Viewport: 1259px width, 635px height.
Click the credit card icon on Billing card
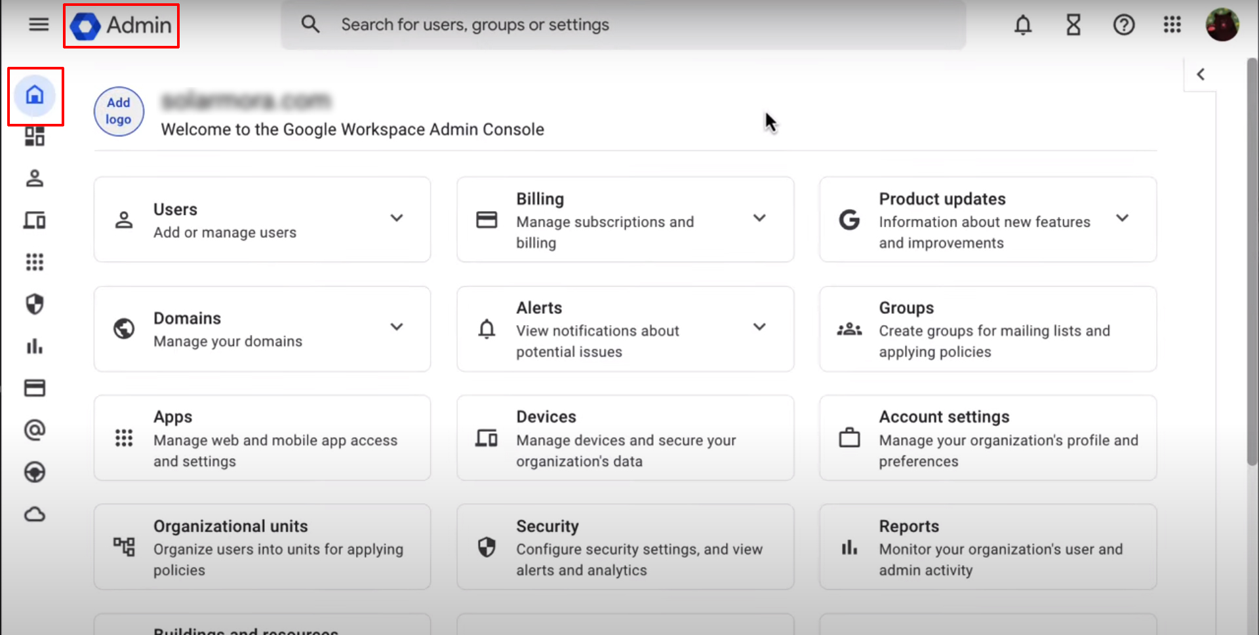click(x=487, y=220)
